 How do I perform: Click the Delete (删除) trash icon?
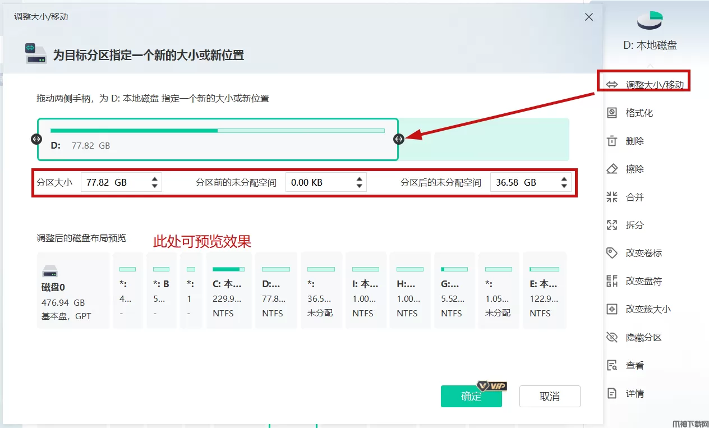(612, 141)
